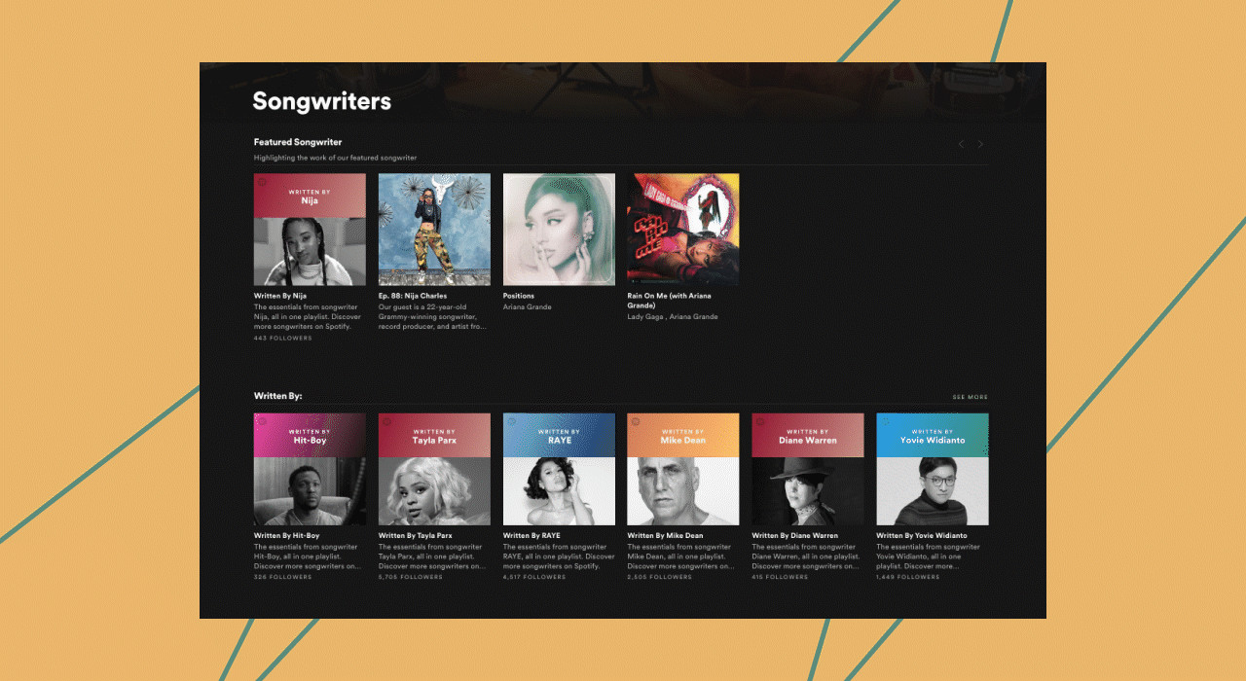Click the 'Written By RAYE' title text

click(x=531, y=535)
